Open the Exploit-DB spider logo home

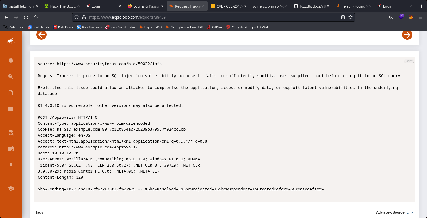click(x=11, y=41)
